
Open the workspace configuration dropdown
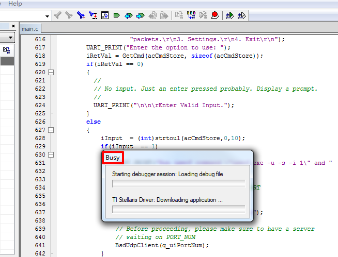pyautogui.click(x=10, y=38)
